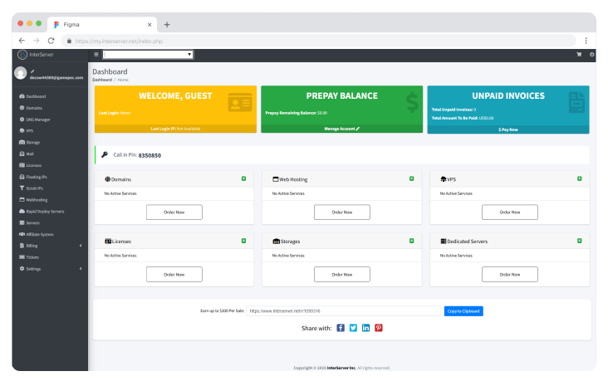Open Licenses sidebar entry
608x381 pixels.
pyautogui.click(x=30, y=165)
